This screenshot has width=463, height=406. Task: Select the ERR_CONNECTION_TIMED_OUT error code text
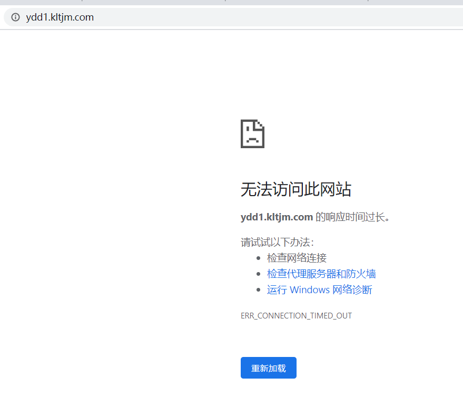pos(296,316)
